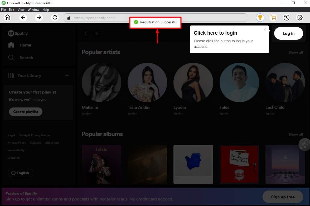Reload the page with the refresh icon
The image size is (310, 206).
pyautogui.click(x=55, y=18)
